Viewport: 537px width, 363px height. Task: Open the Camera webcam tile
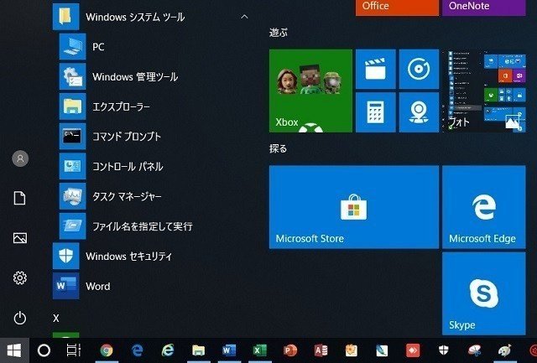[419, 112]
